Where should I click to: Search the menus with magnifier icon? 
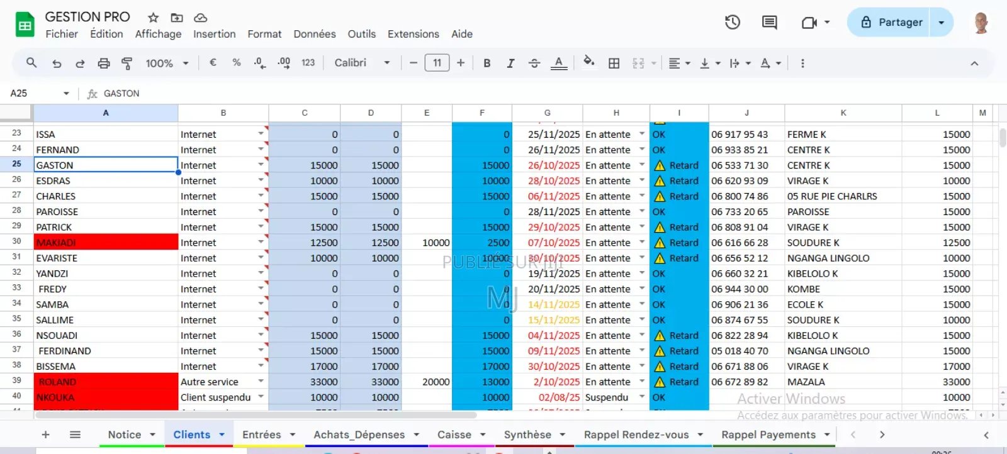pyautogui.click(x=31, y=63)
